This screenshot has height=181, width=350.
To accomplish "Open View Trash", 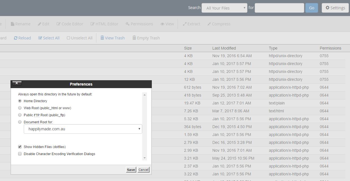I will coord(112,38).
